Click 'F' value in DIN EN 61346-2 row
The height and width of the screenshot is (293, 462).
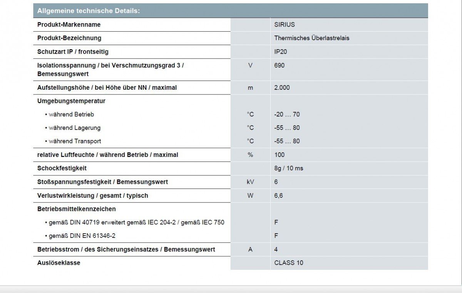(276, 236)
